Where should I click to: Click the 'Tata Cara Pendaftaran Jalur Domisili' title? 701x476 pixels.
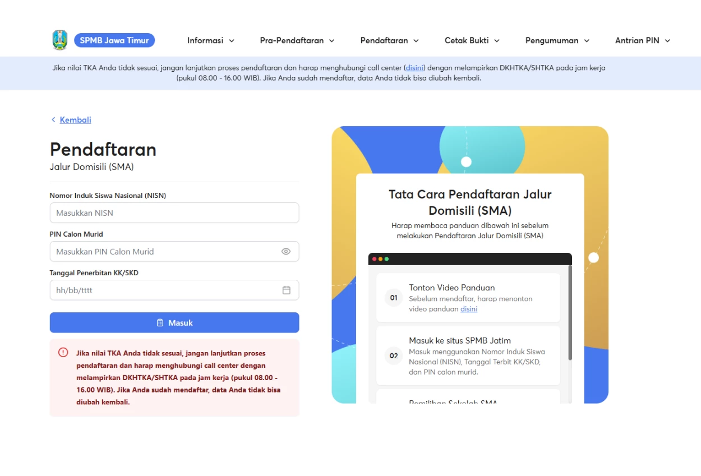click(470, 202)
